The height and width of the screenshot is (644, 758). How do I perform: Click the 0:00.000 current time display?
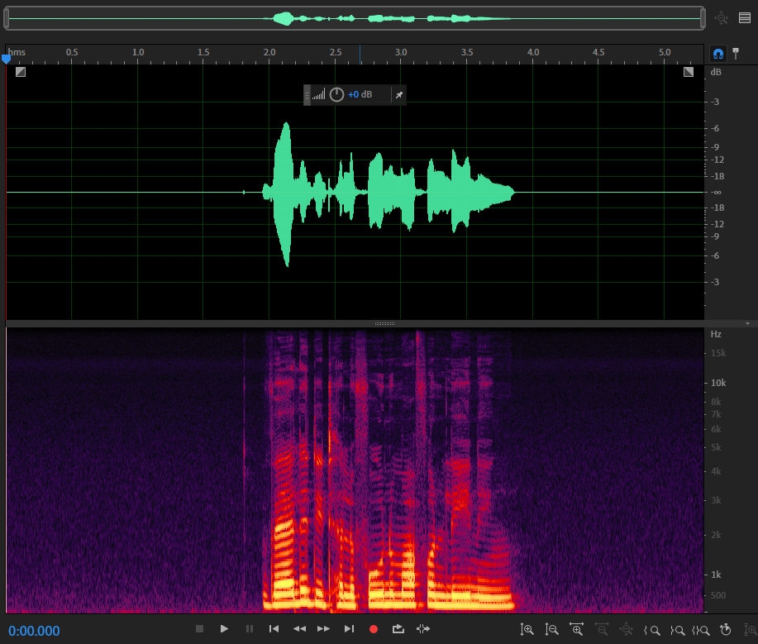[35, 631]
